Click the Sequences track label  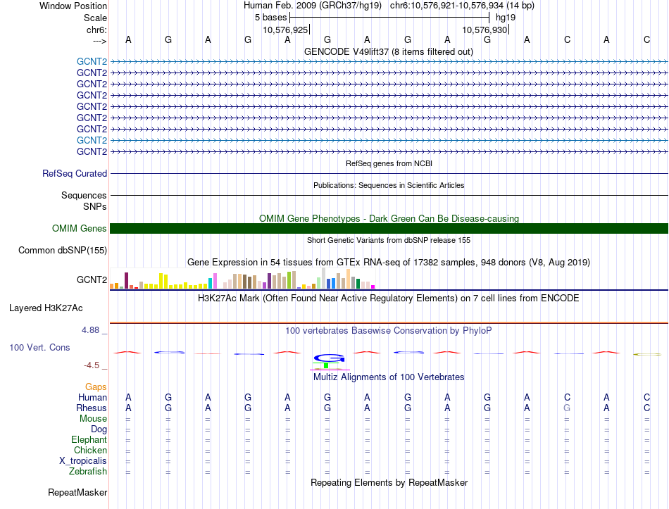[84, 196]
